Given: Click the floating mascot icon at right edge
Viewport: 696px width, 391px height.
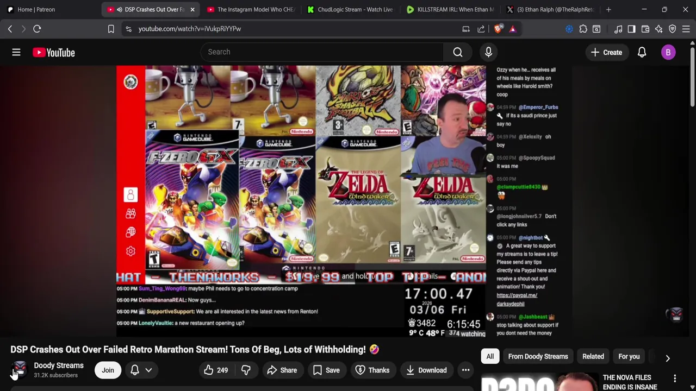Looking at the screenshot, I should [676, 314].
